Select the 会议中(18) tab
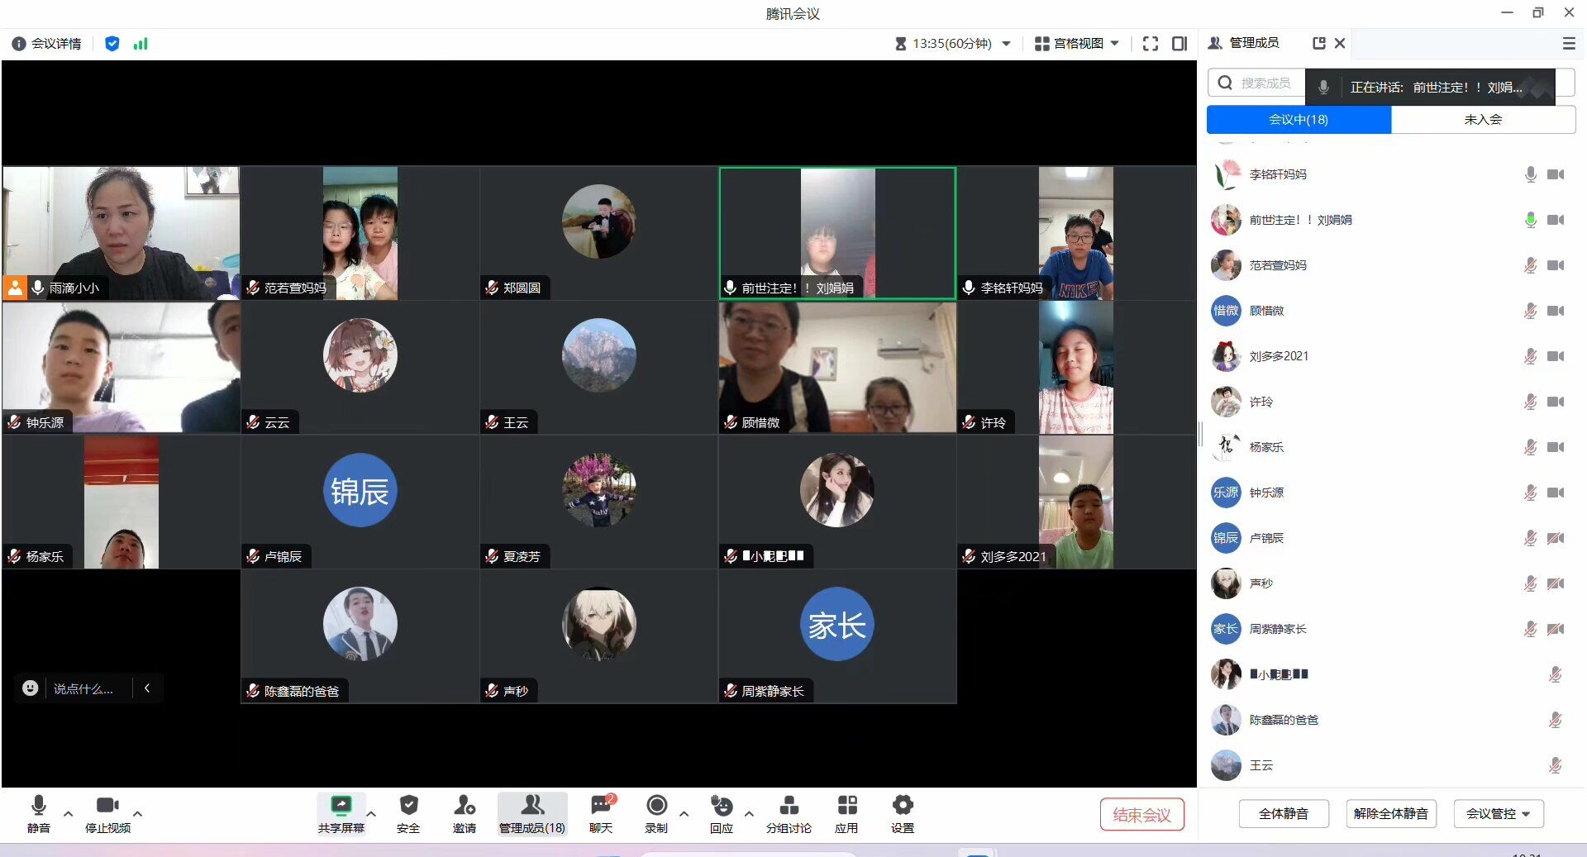The image size is (1587, 857). pyautogui.click(x=1299, y=120)
